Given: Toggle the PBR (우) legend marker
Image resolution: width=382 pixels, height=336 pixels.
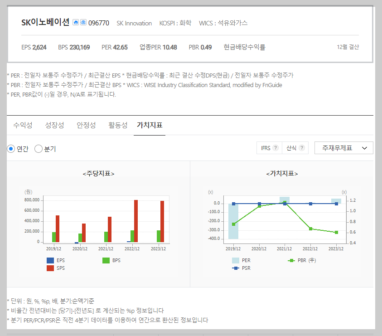Looking at the screenshot, I should click(291, 260).
